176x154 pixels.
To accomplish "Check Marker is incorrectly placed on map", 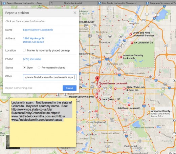I will point(24,50).
